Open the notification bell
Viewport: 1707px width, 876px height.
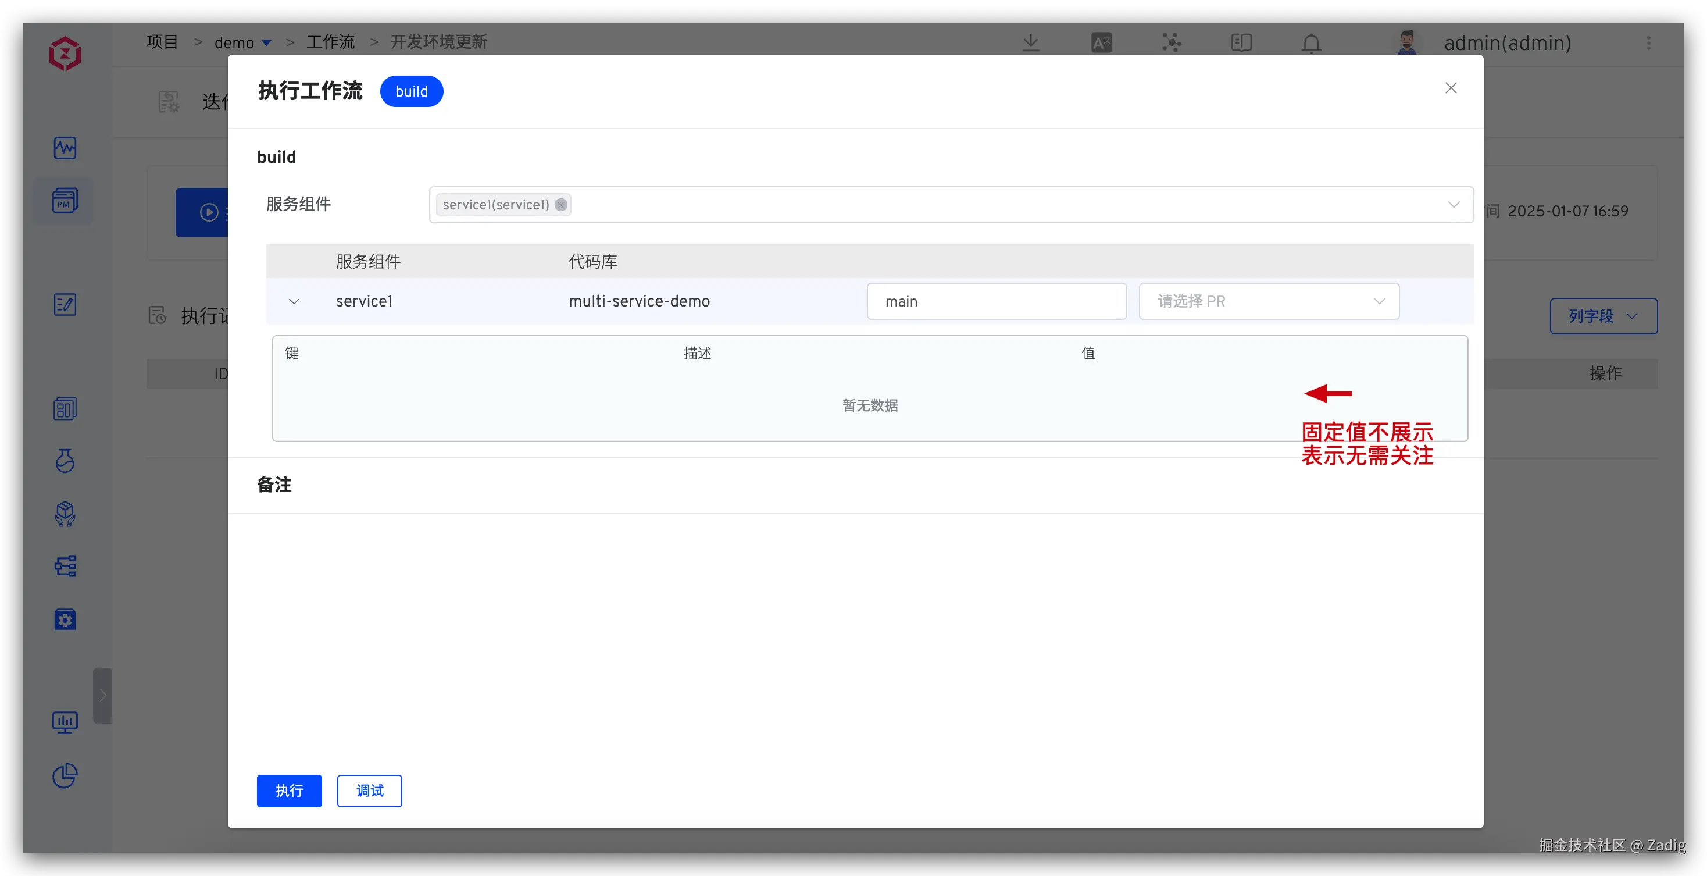[1310, 43]
